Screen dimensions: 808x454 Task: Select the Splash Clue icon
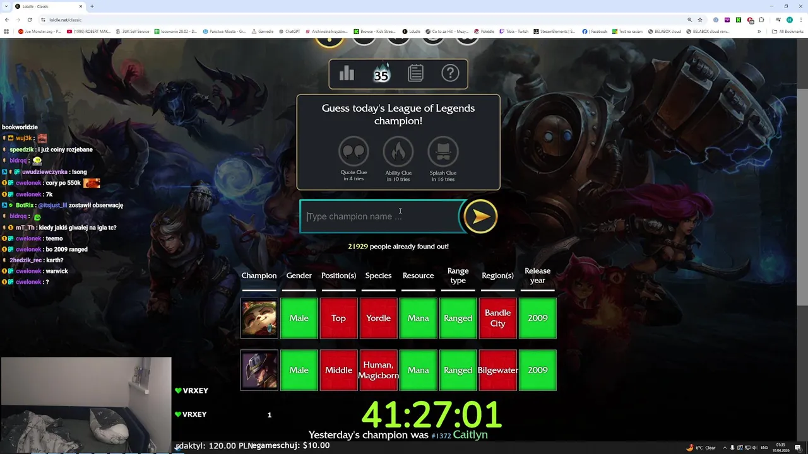tap(443, 151)
